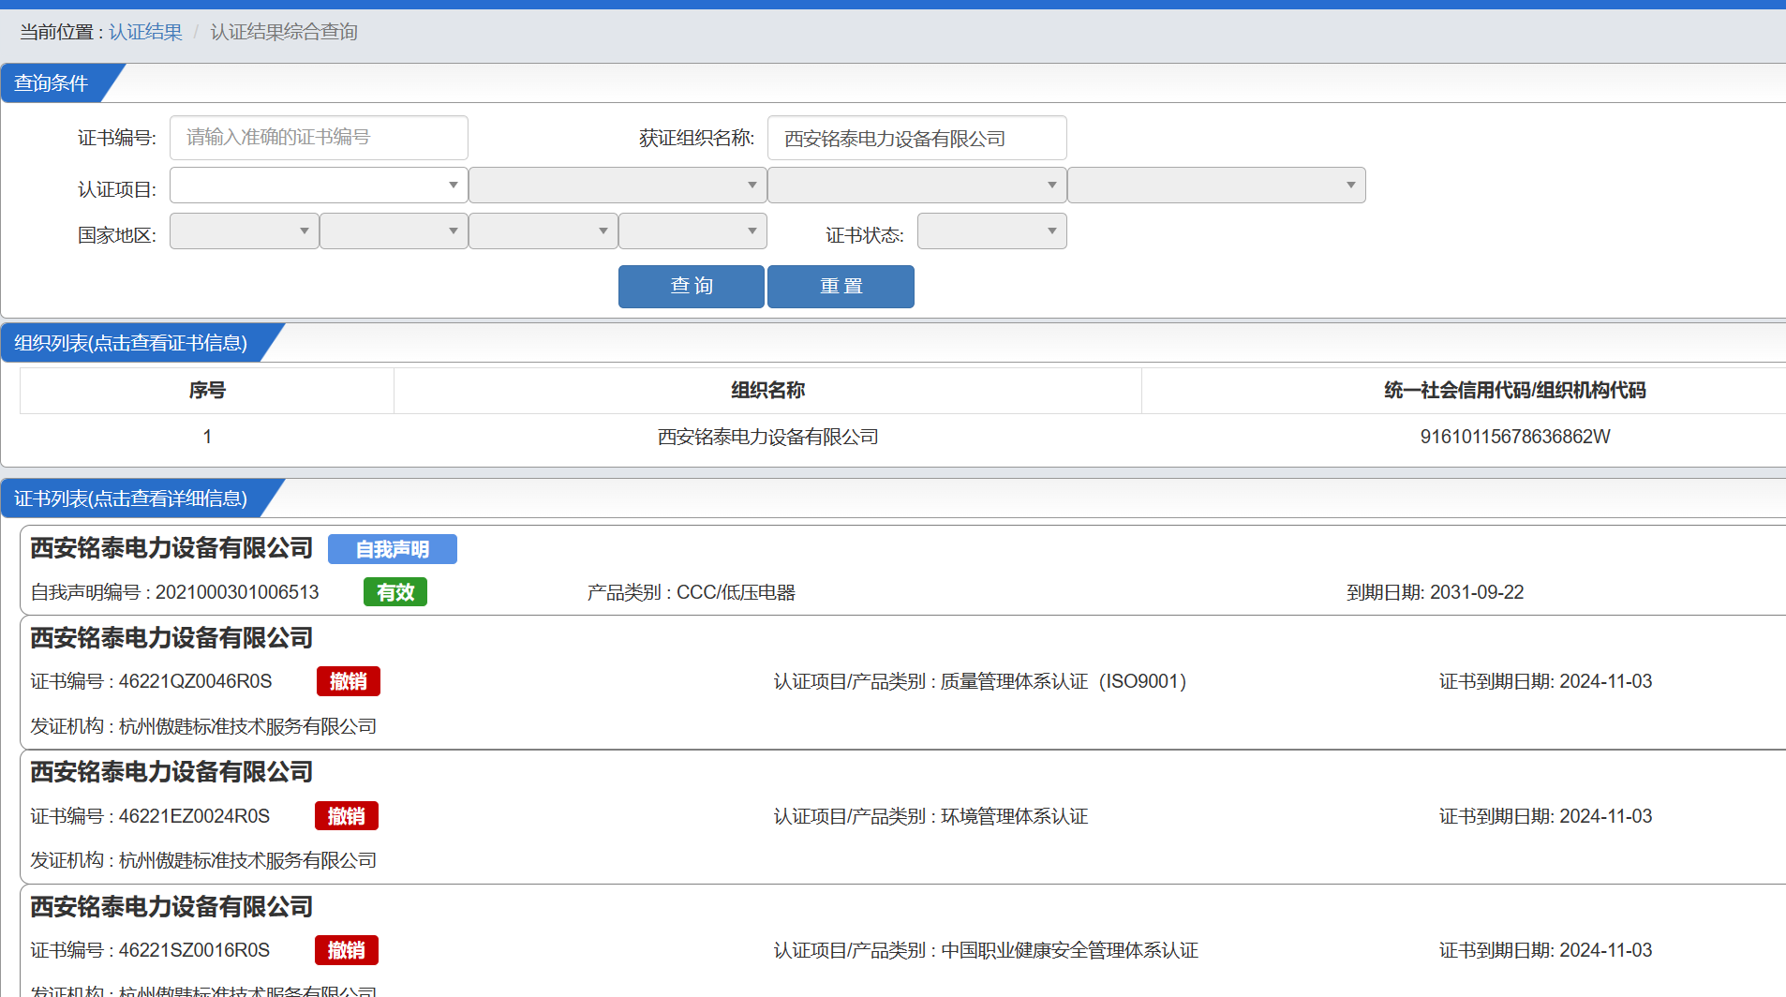This screenshot has width=1786, height=997.
Task: Open the 认证结果 breadcrumb link
Action: click(x=145, y=32)
